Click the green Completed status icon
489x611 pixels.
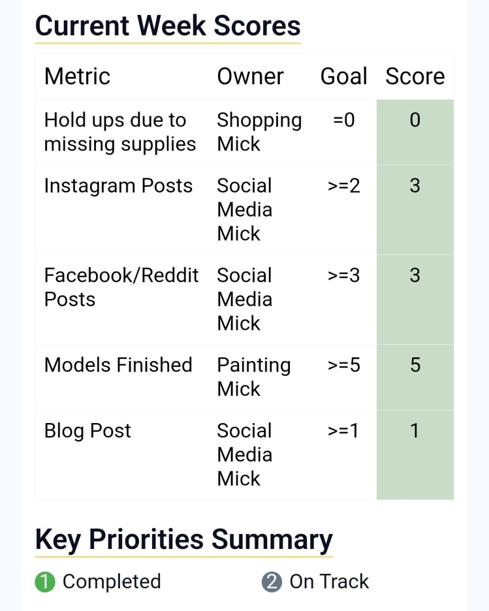[45, 582]
